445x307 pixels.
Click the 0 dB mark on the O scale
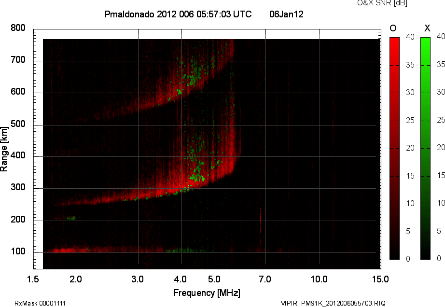(x=408, y=259)
